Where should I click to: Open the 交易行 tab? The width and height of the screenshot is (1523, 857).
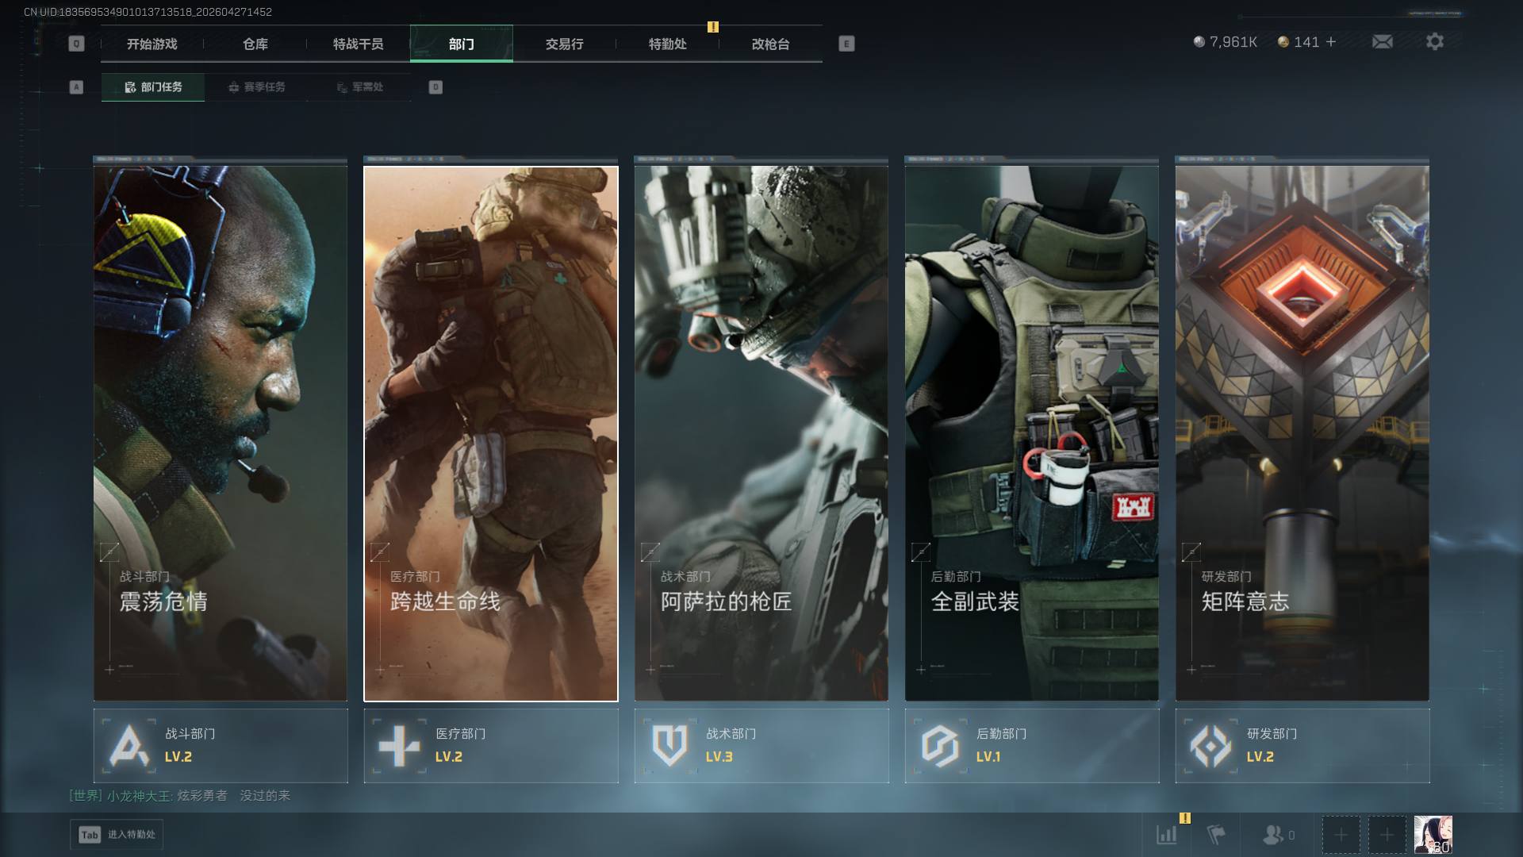(x=565, y=44)
